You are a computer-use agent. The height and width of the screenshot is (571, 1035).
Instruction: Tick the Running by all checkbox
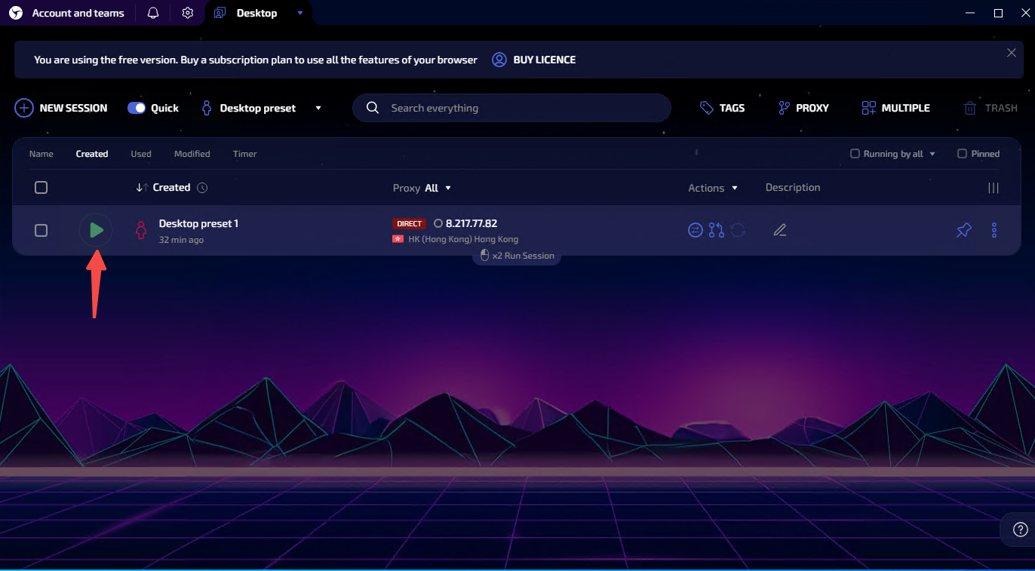click(855, 154)
